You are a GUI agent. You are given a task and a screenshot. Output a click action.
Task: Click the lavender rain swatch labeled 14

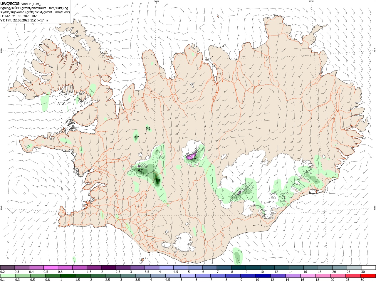[293, 276]
